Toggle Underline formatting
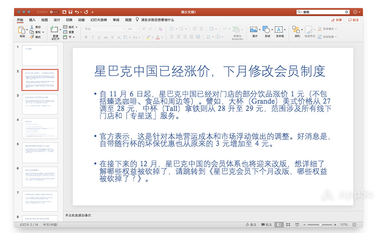The height and width of the screenshot is (233, 377). click(x=99, y=37)
